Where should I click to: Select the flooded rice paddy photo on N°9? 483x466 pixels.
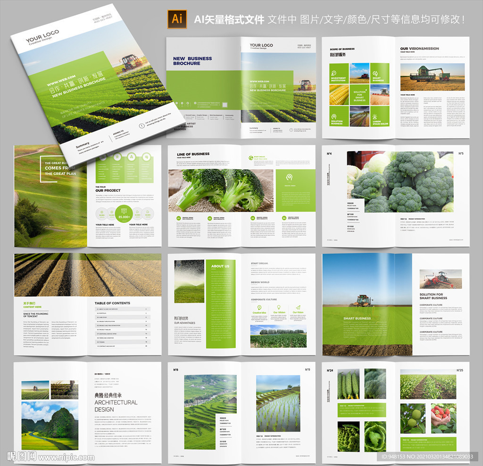click(278, 403)
